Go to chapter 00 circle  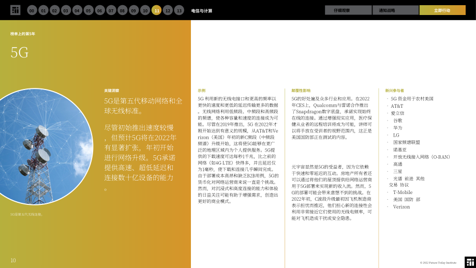(x=32, y=10)
